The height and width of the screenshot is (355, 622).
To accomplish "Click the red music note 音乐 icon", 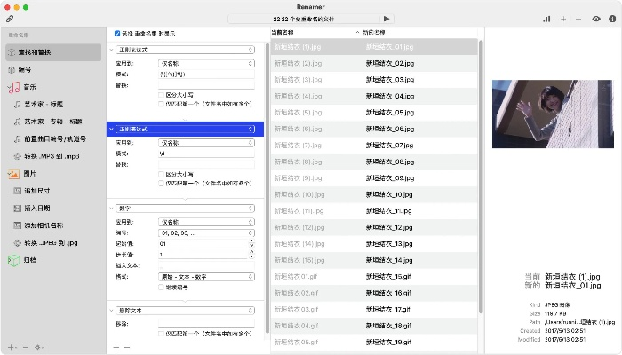I will click(14, 87).
